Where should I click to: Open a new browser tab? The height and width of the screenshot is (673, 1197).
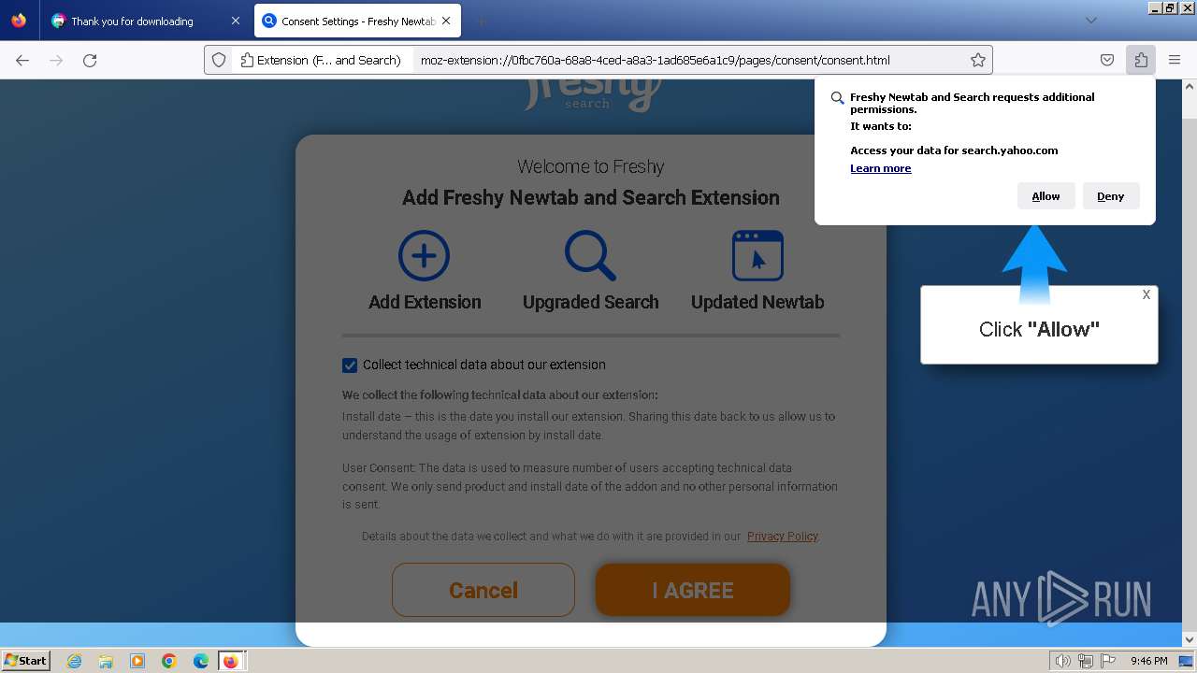pyautogui.click(x=481, y=21)
